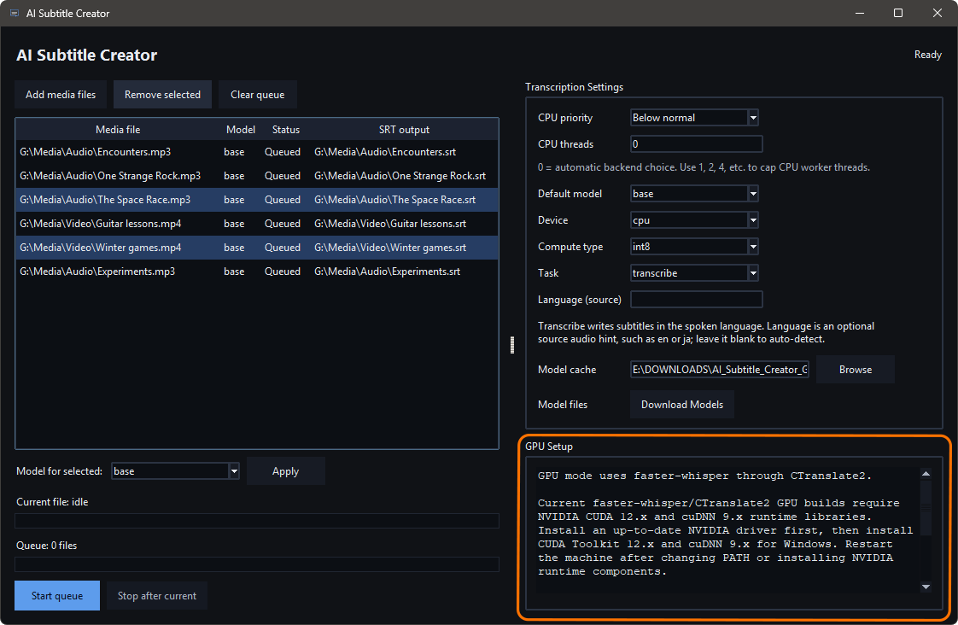Click the queue progress bar
958x625 pixels.
pyautogui.click(x=257, y=564)
